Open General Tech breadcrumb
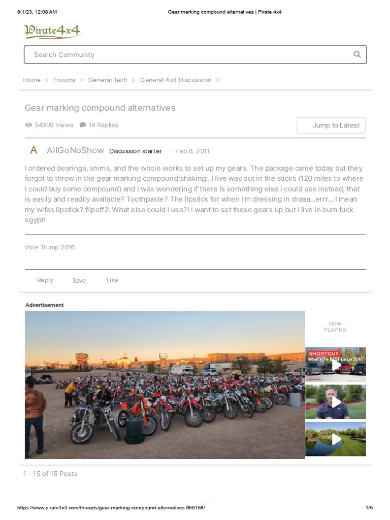This screenshot has height=520, width=390. tap(108, 80)
